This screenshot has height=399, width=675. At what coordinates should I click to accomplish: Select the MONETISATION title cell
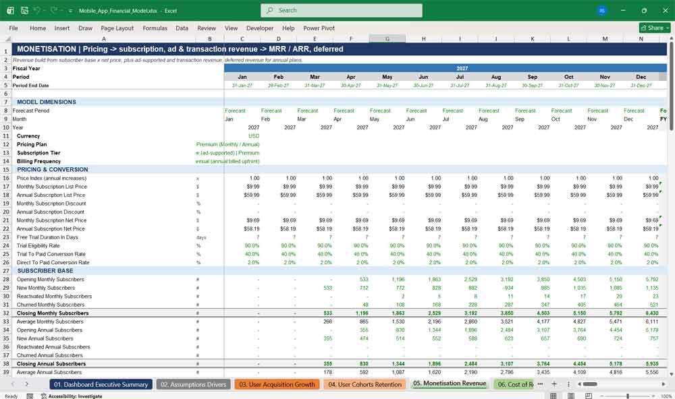[340, 49]
